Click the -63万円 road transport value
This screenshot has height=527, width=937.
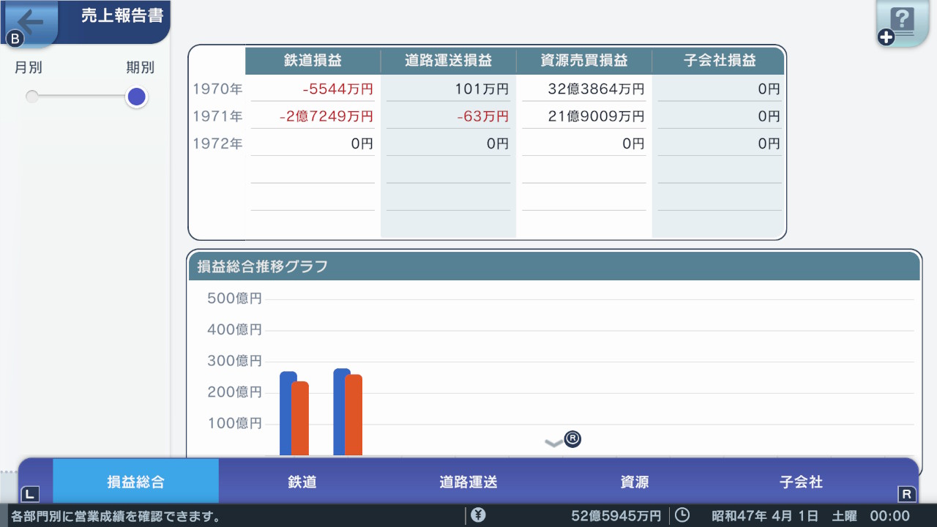pyautogui.click(x=483, y=116)
